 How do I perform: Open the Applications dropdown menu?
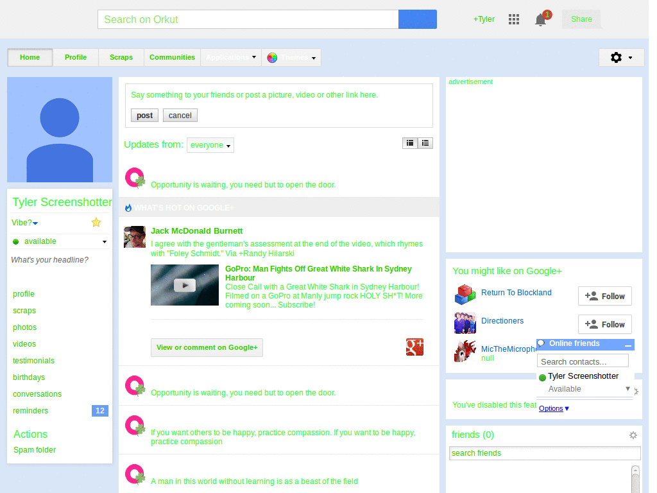pyautogui.click(x=231, y=57)
